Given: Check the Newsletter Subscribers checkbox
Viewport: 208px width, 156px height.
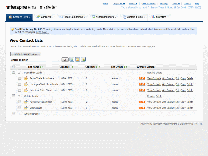Looking at the screenshot, I should [20, 102].
